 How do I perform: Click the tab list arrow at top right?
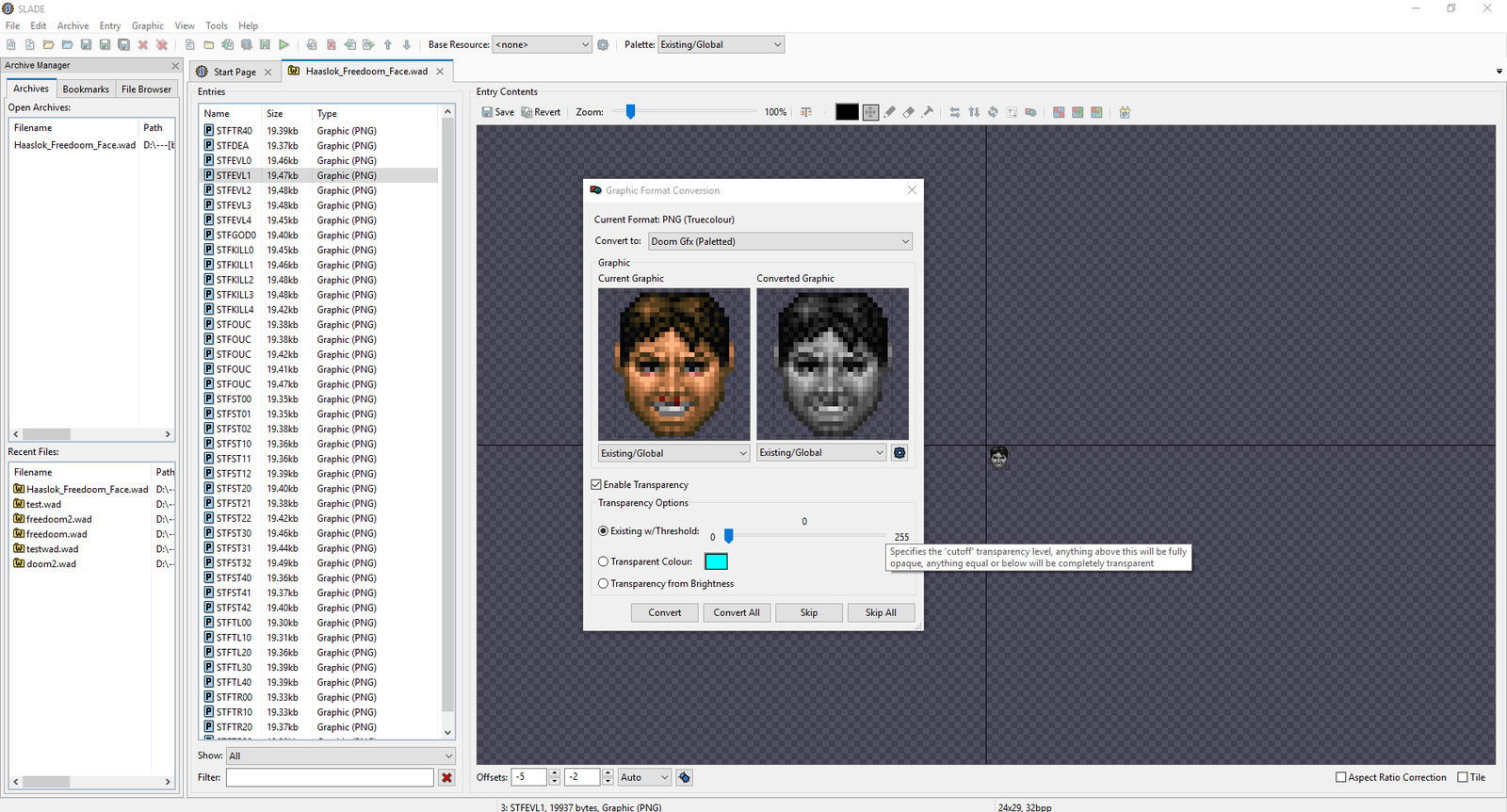(x=1499, y=72)
